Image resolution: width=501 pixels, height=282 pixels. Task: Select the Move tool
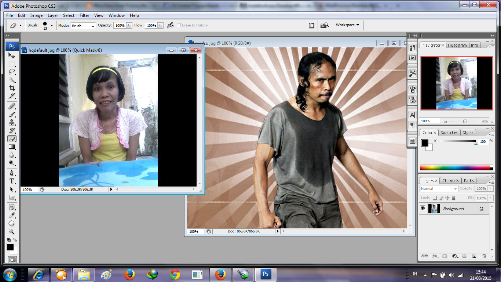(x=12, y=56)
